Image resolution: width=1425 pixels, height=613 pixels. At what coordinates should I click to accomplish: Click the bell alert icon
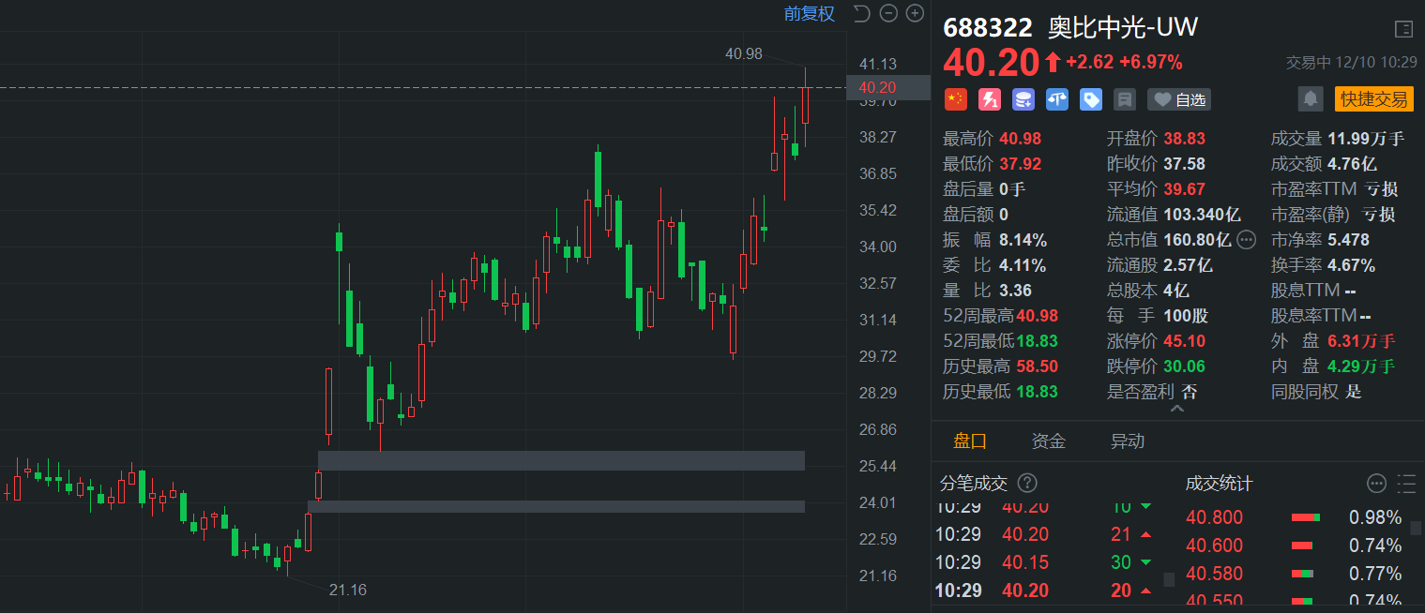(1311, 98)
